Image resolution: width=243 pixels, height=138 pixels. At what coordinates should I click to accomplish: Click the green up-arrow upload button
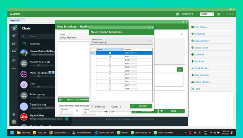pos(180,70)
